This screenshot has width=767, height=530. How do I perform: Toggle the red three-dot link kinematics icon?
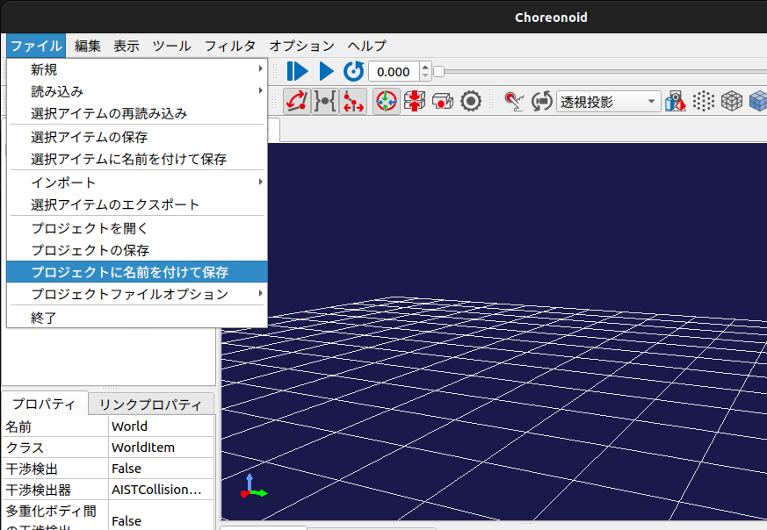353,102
